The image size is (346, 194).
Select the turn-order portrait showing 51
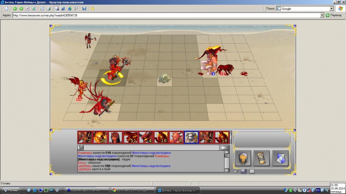[x=130, y=137]
